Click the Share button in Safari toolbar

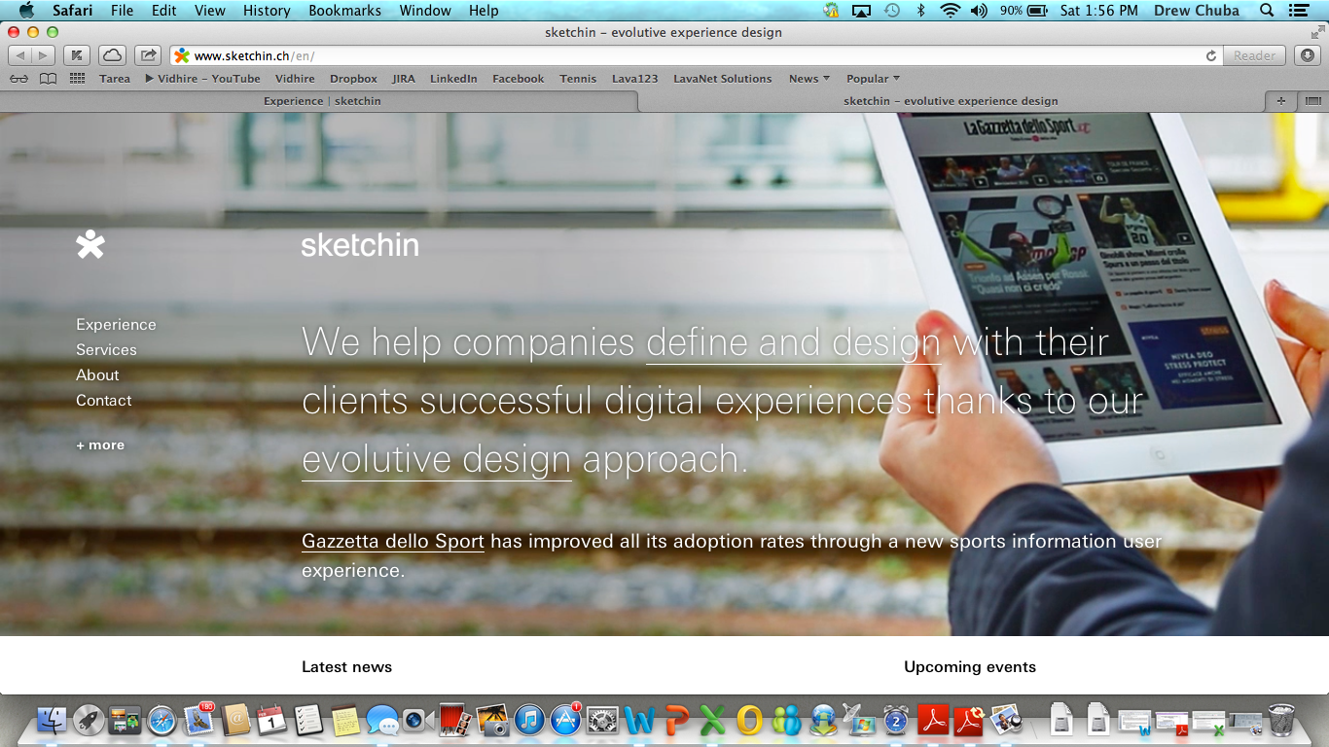[x=148, y=55]
